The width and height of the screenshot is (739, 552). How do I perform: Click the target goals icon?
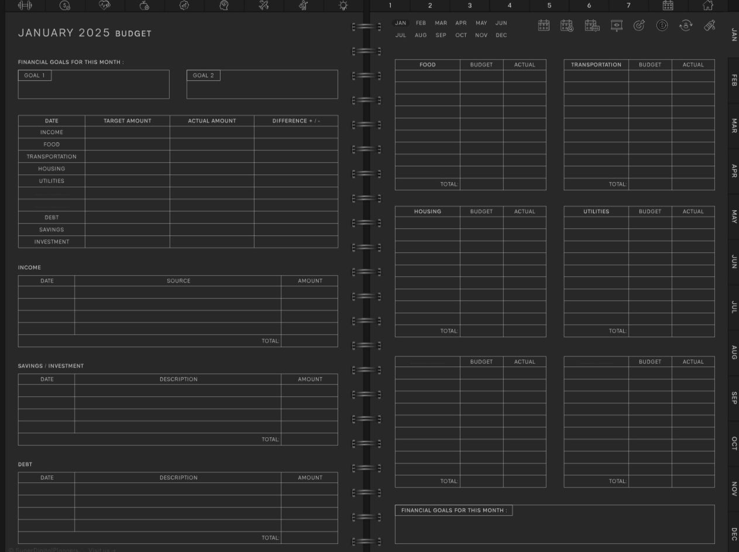click(639, 25)
